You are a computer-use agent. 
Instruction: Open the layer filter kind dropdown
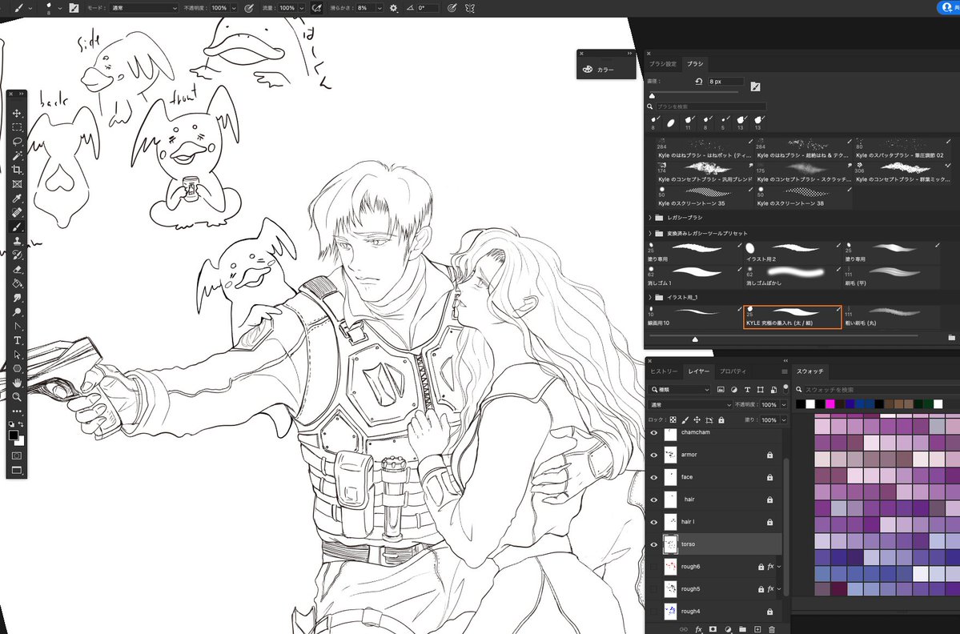[681, 389]
